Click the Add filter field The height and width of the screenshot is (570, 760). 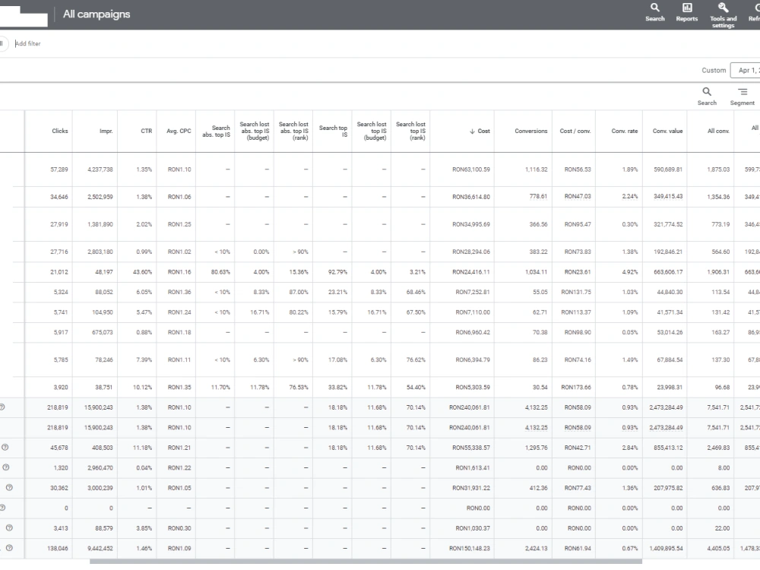click(28, 43)
